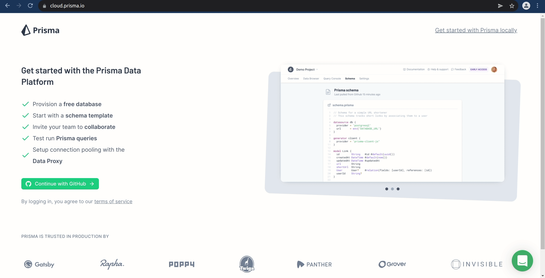Click the Grover logo
This screenshot has width=545, height=278.
pos(392,264)
